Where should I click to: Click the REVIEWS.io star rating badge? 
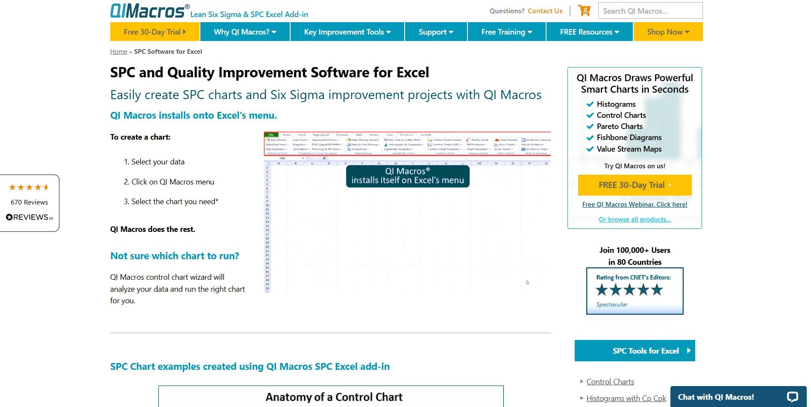pyautogui.click(x=29, y=203)
